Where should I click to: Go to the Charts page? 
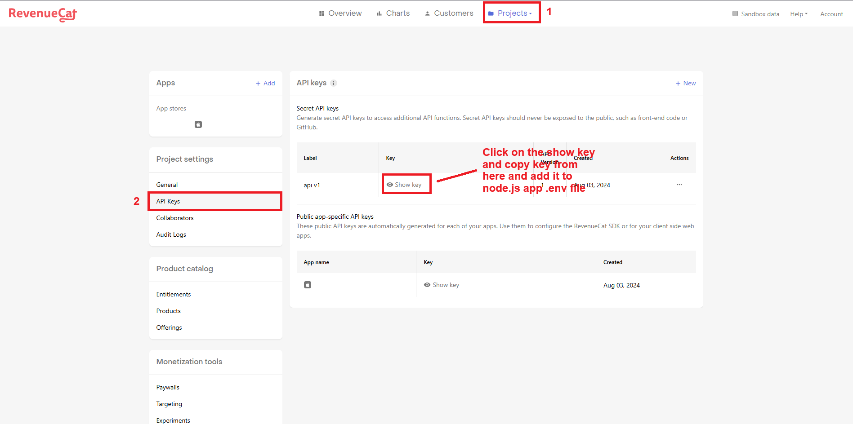click(x=393, y=13)
